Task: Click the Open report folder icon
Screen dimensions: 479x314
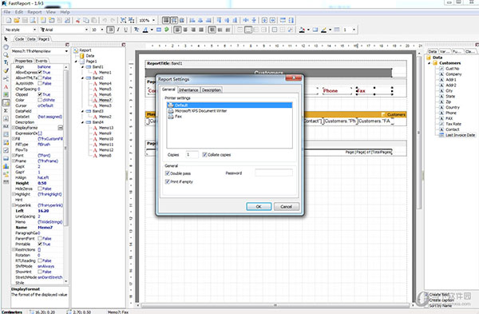Action: [x=17, y=20]
